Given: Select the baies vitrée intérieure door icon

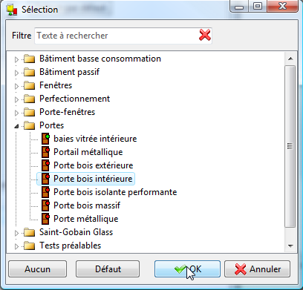Looking at the screenshot, I should click(45, 139).
